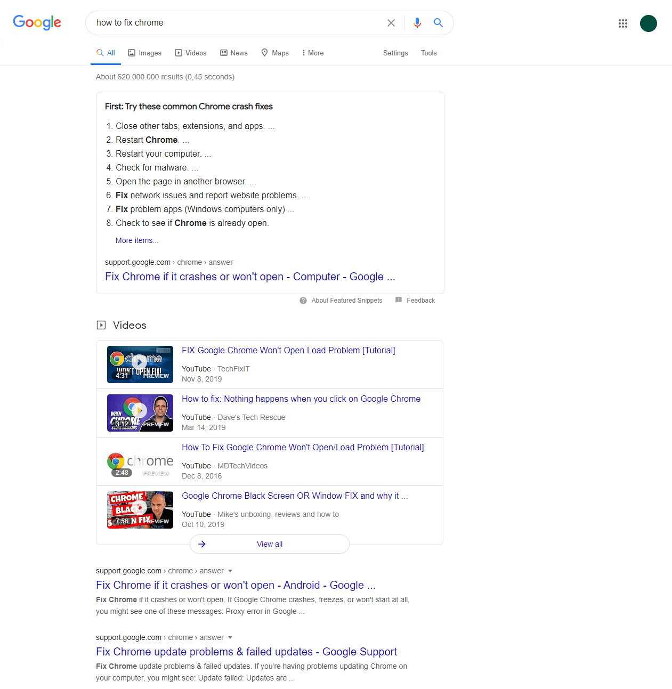Screen dimensions: 672x689
Task: Open 'Fix Chrome if it crashes - Android' result
Action: (x=236, y=585)
